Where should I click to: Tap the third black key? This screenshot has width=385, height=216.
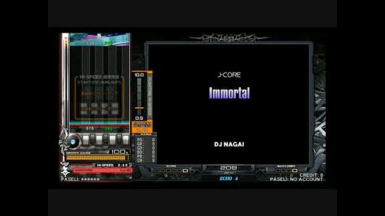pos(119,139)
